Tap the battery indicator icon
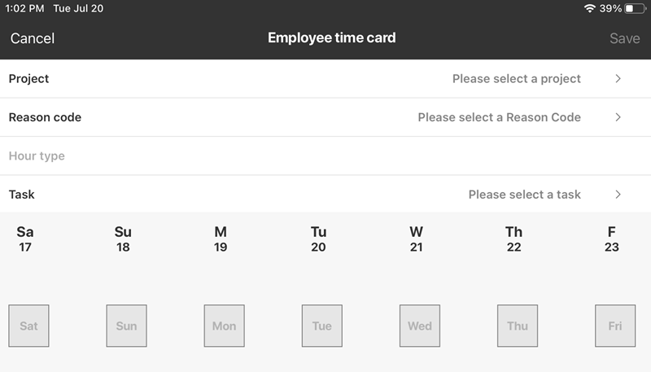 coord(634,8)
